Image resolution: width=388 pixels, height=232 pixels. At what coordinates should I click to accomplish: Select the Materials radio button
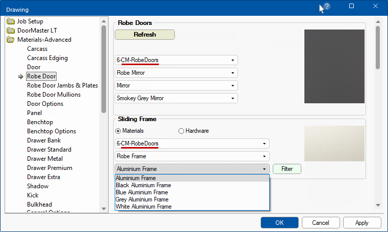point(118,131)
